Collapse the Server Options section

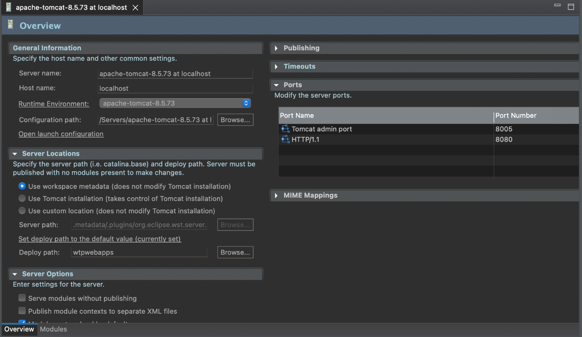[15, 274]
